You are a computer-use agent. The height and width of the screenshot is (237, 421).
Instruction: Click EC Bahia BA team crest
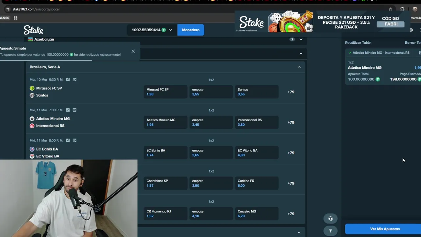coord(32,149)
